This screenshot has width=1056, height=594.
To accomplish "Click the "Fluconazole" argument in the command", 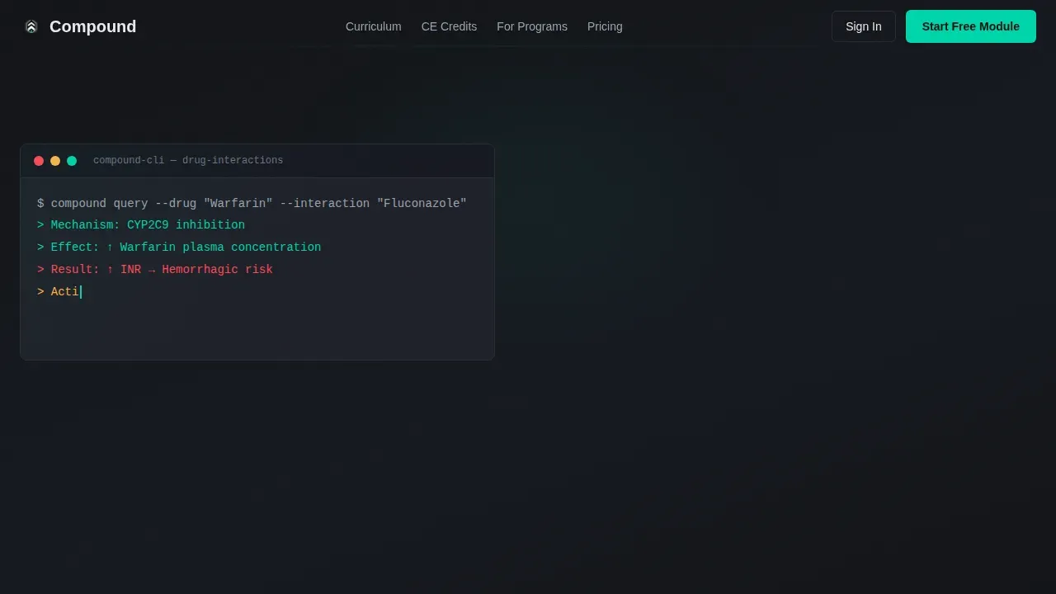I will (x=422, y=203).
